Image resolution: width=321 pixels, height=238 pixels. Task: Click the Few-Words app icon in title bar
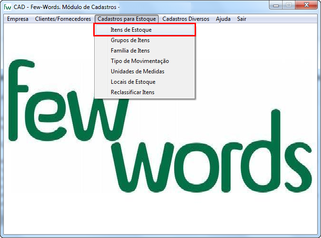click(8, 7)
